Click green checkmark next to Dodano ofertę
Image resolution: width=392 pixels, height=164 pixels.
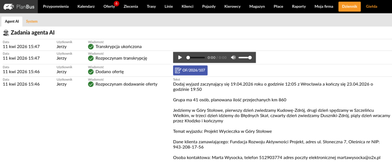click(x=91, y=72)
